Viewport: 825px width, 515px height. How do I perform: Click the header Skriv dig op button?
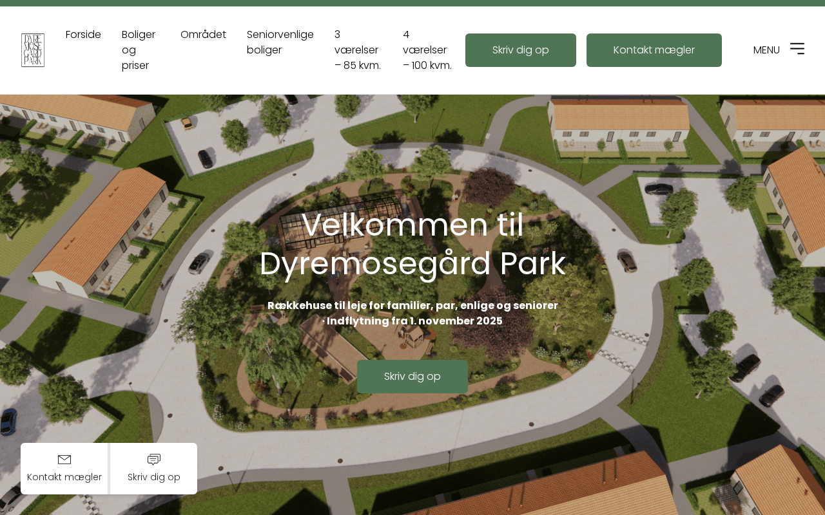point(521,50)
